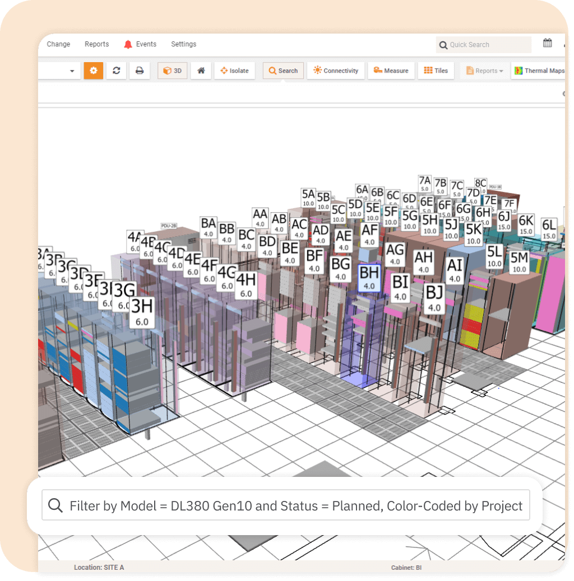Show Connectivity overlay

click(x=336, y=71)
